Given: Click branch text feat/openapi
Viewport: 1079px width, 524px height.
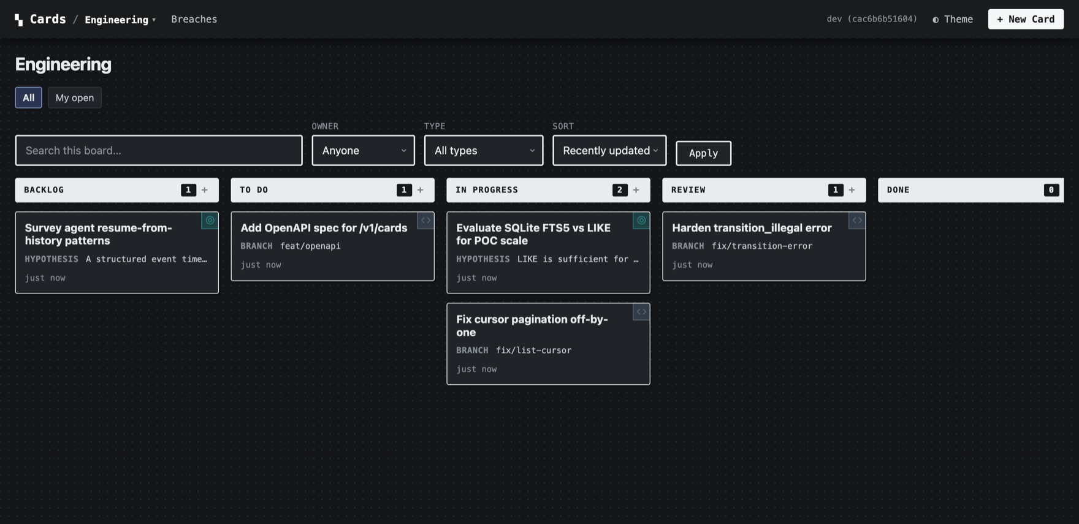Looking at the screenshot, I should 310,246.
